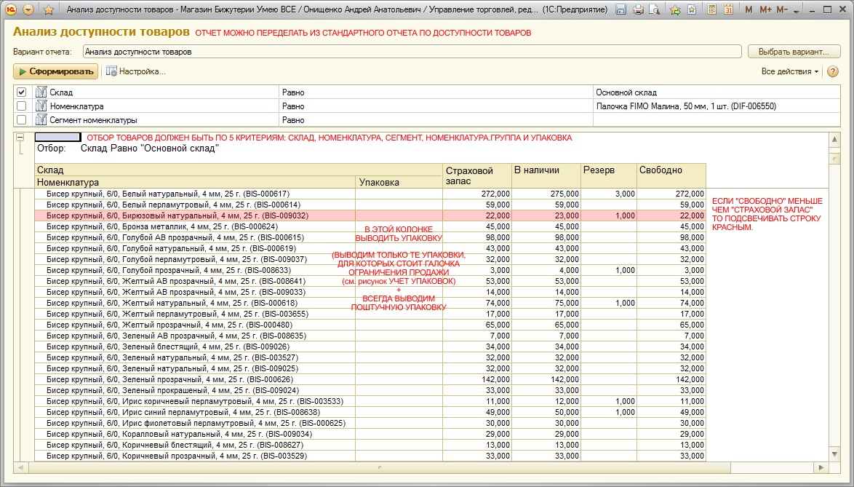Enable the Сегмент номенклатуры filter checkbox

tap(22, 120)
